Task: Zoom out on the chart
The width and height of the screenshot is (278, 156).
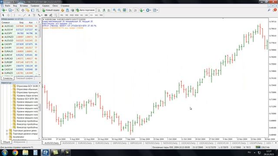Action: click(119, 10)
